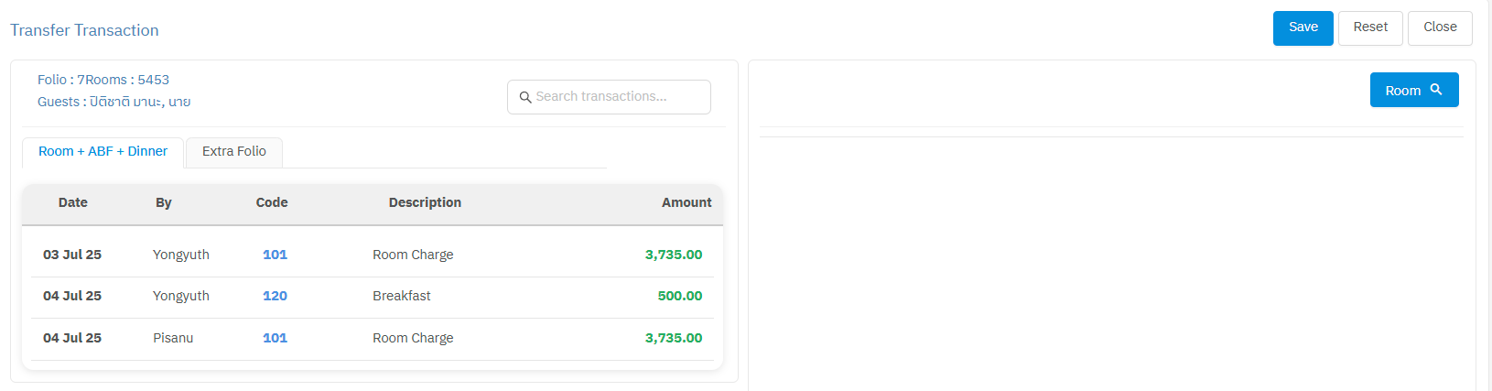Image resolution: width=1492 pixels, height=391 pixels.
Task: Click the Code column header
Action: (x=272, y=202)
